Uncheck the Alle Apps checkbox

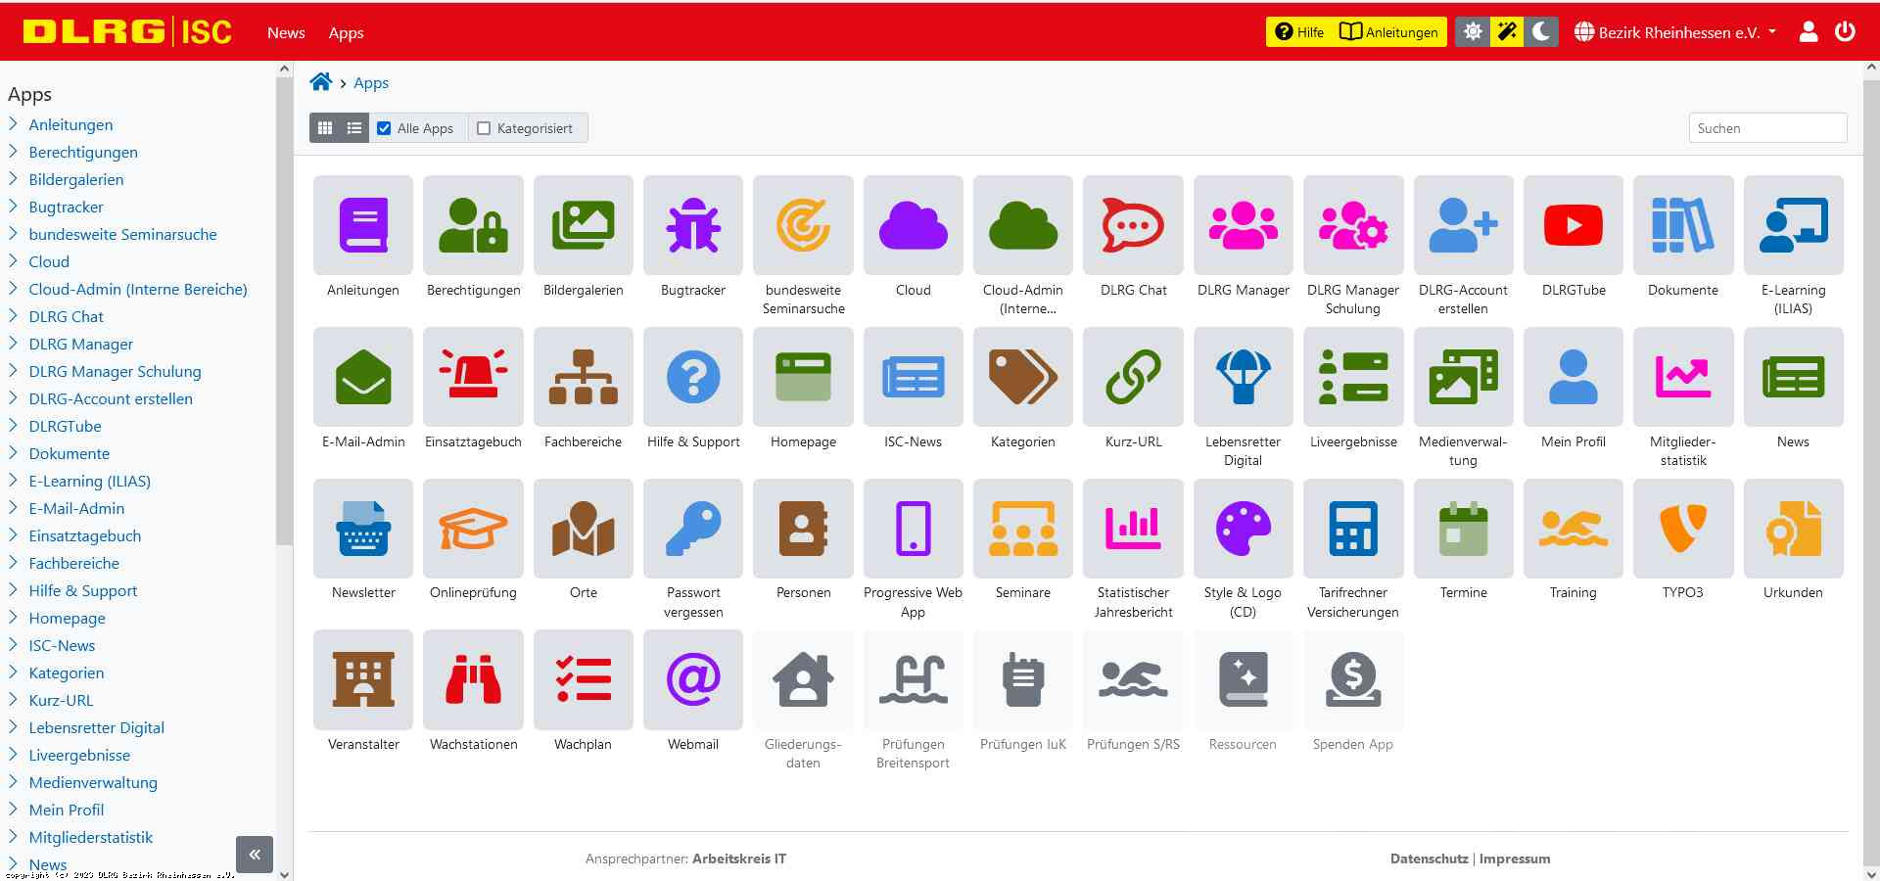point(385,128)
